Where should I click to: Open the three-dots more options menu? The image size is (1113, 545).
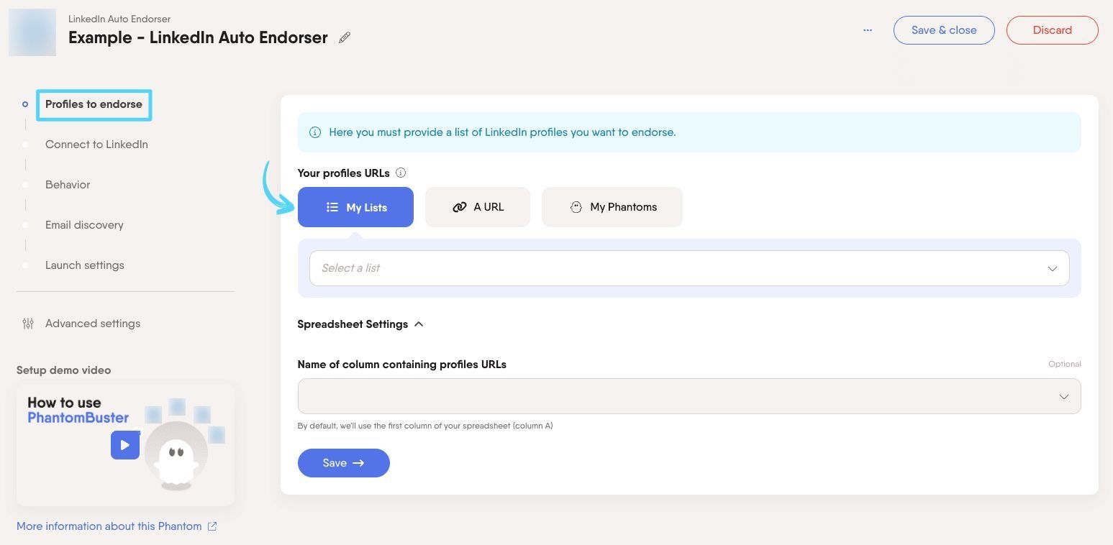click(868, 30)
